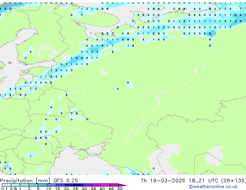The image size is (246, 190).
Task: Click the legend value label "35"
Action: (93, 188)
